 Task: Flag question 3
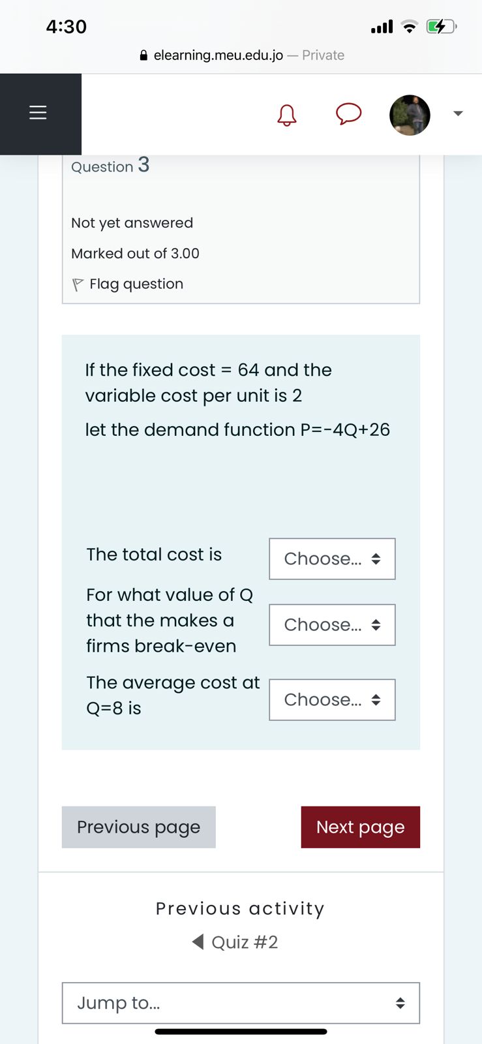point(136,284)
